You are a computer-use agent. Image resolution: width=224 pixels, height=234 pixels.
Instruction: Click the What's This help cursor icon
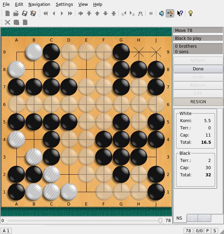click(x=180, y=13)
